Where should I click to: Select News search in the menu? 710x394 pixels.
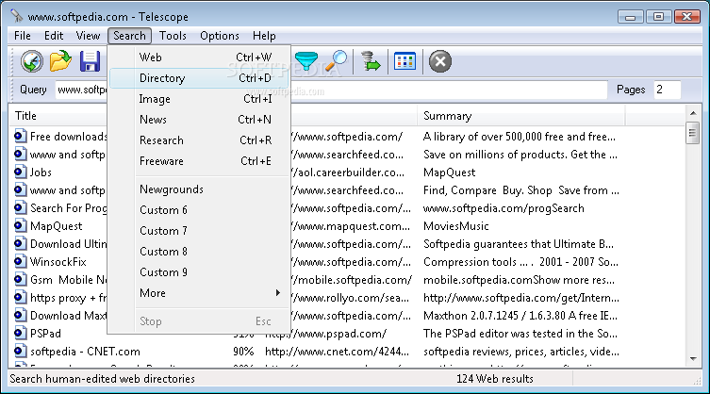[x=199, y=119]
